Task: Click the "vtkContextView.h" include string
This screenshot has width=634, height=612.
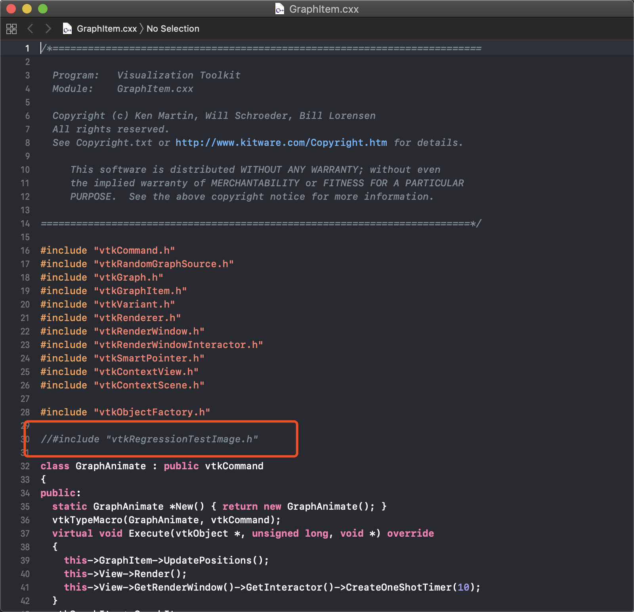Action: [146, 372]
